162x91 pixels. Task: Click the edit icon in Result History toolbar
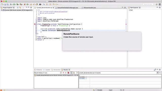[x=61, y=73]
